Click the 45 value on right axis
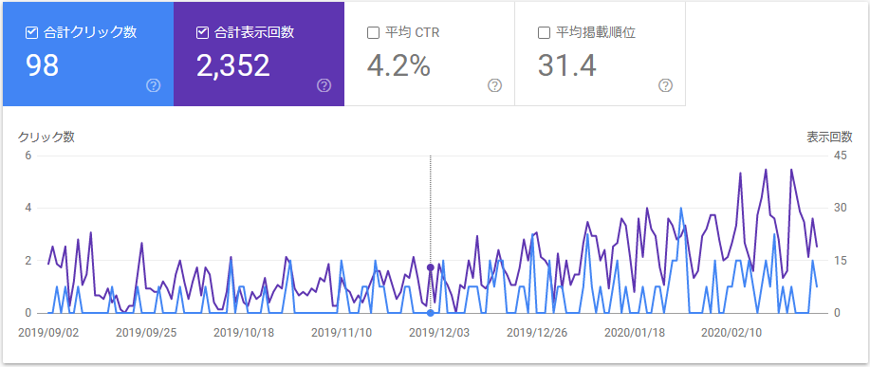Viewport: 870px width, 367px height. (841, 156)
